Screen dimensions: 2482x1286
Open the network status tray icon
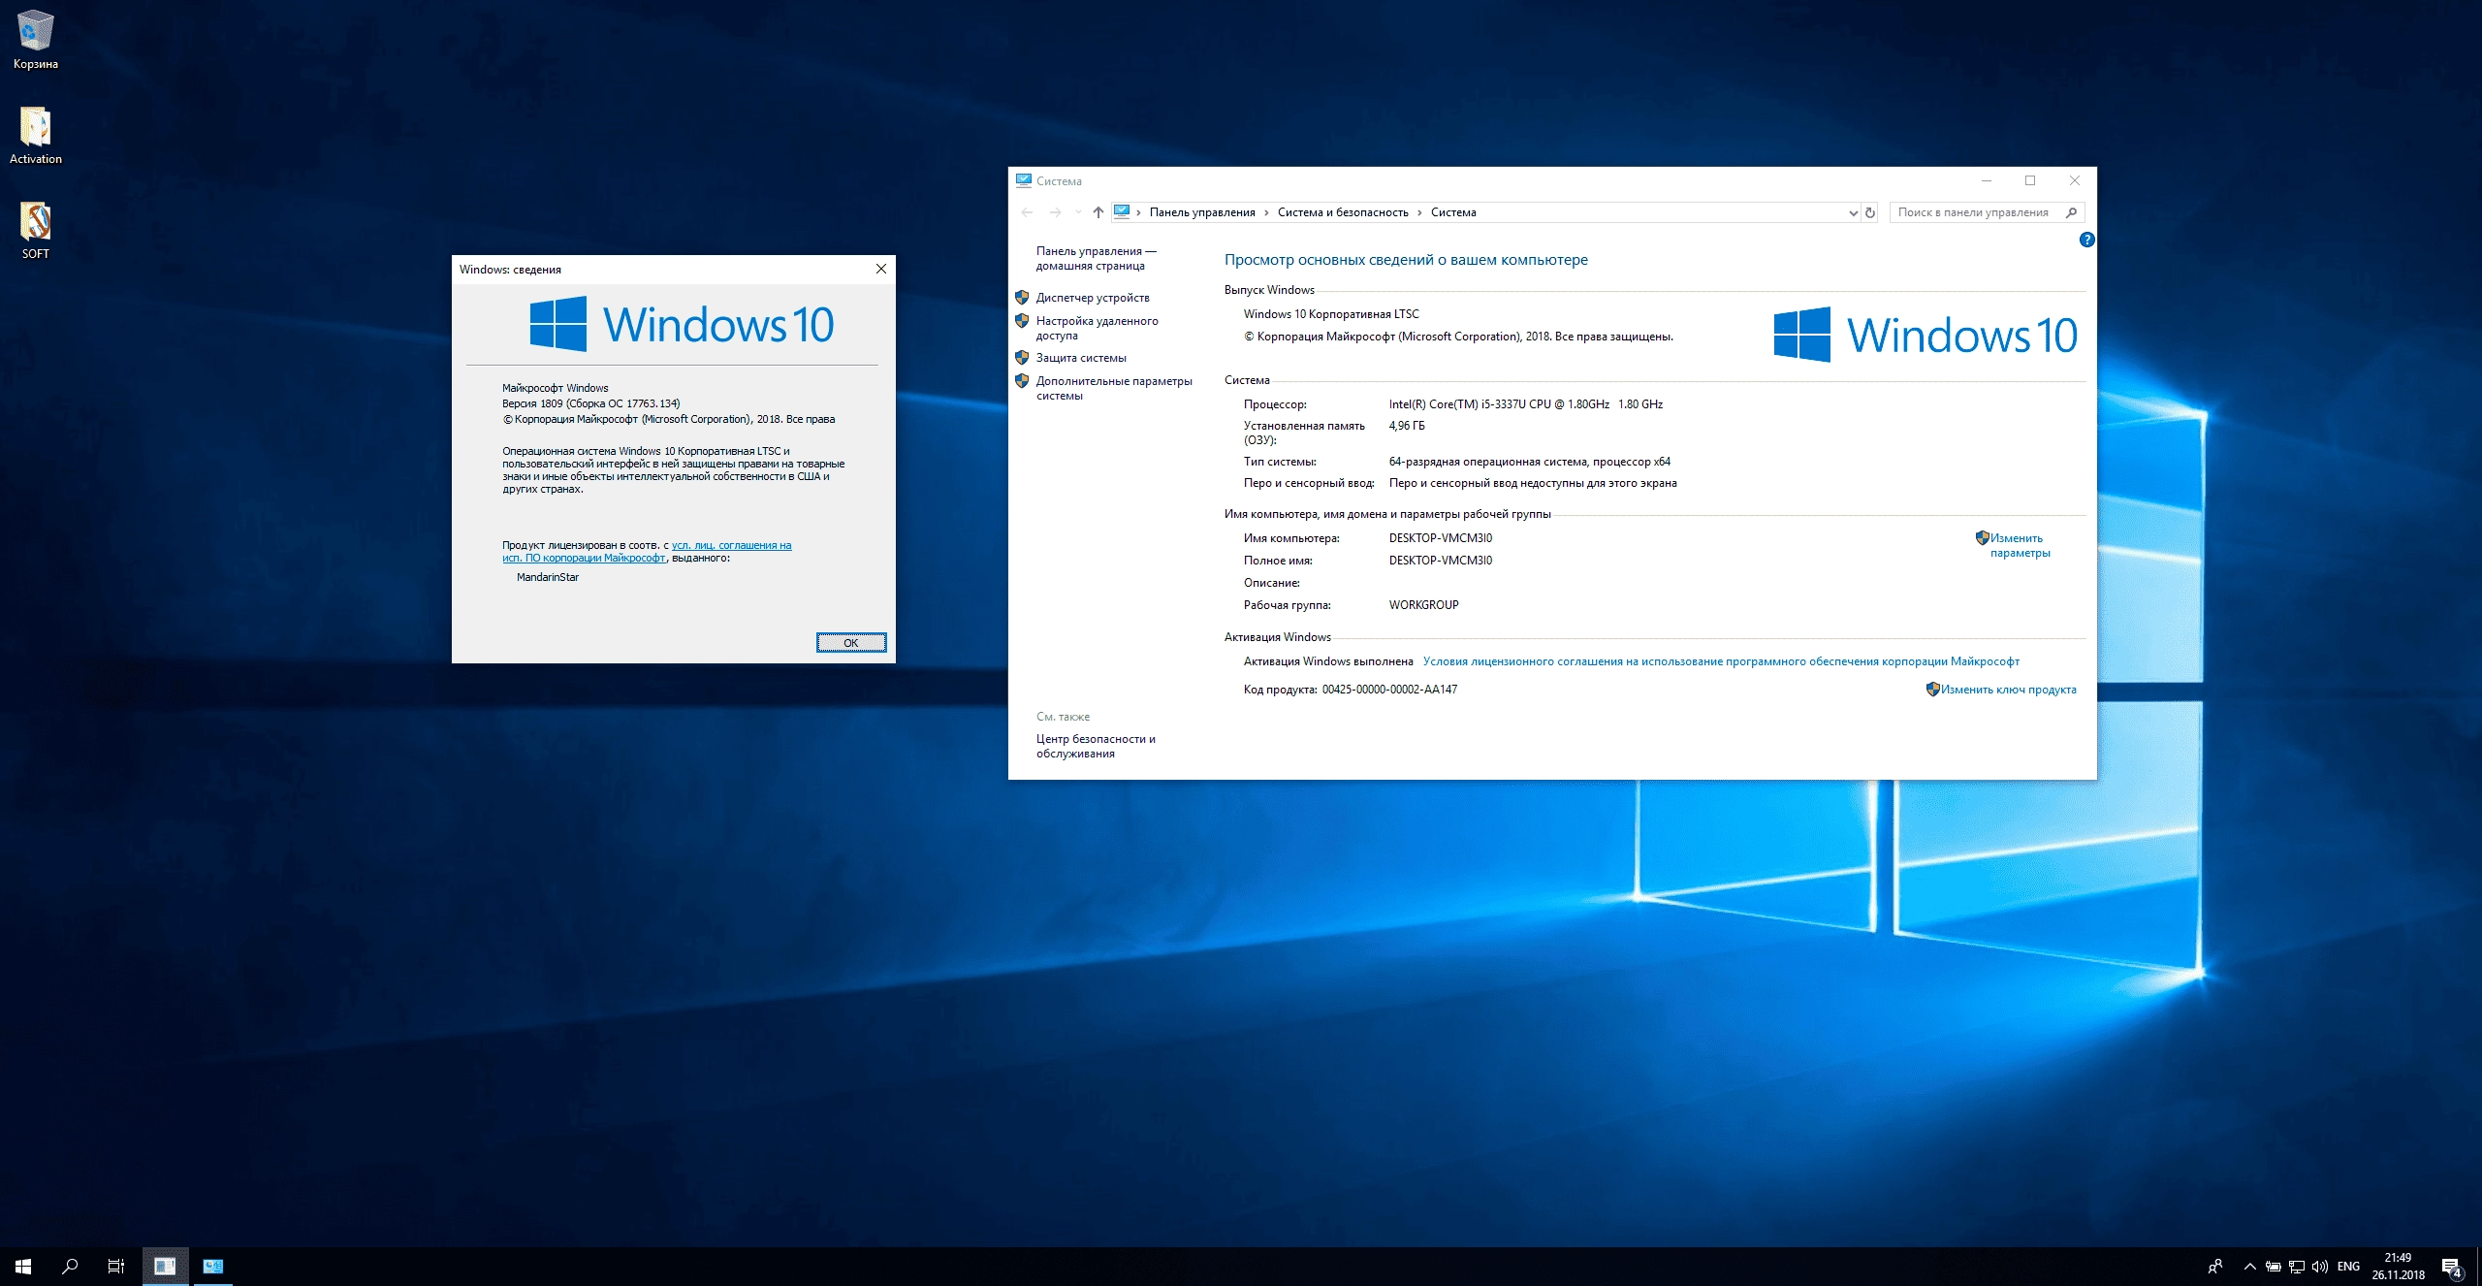(2297, 1267)
